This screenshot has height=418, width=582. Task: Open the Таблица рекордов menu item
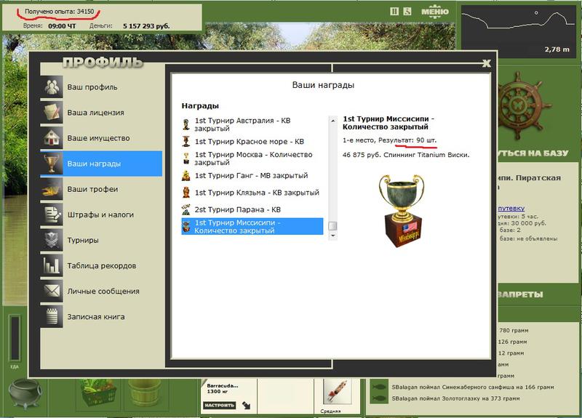101,265
